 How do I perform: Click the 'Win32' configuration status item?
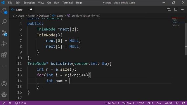[168, 103]
